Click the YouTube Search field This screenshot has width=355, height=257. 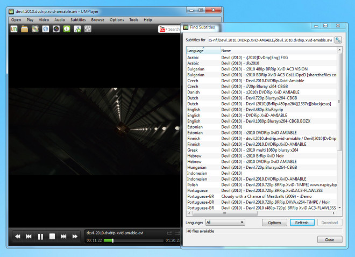174,29
